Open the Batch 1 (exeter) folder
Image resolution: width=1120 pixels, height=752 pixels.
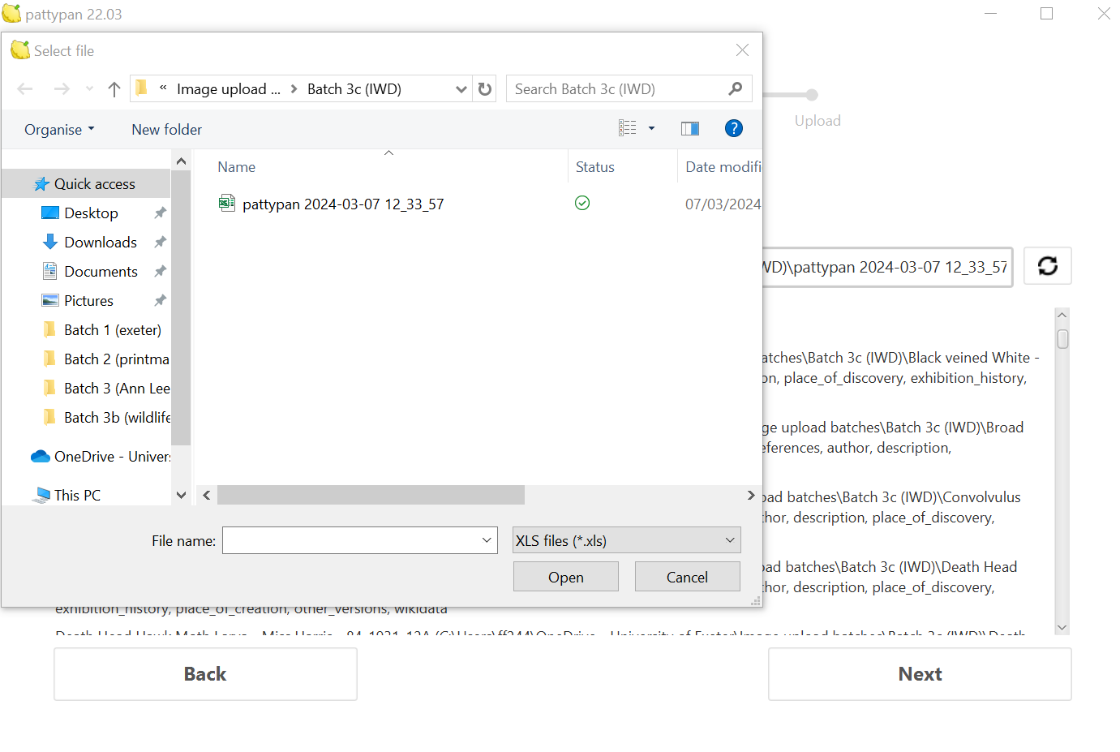pos(113,330)
